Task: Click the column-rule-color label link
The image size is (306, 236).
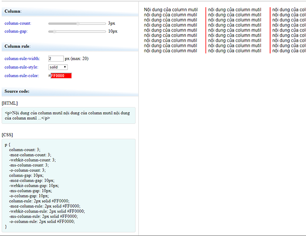Action: tap(22, 76)
